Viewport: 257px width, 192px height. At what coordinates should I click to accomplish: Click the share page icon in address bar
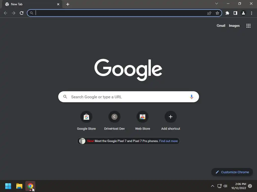click(x=209, y=13)
